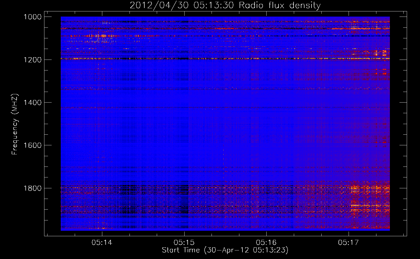The width and height of the screenshot is (420, 259).
Task: Click the '1600' frequency tick label
Action: [33, 145]
